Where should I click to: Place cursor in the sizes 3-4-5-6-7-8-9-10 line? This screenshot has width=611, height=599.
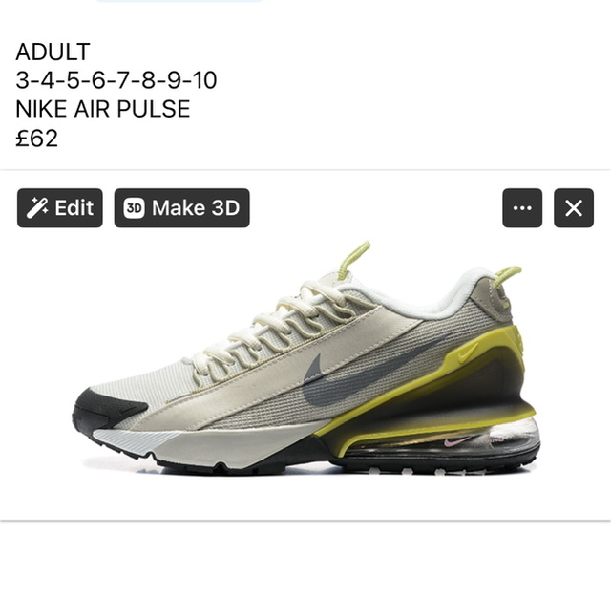pyautogui.click(x=116, y=80)
